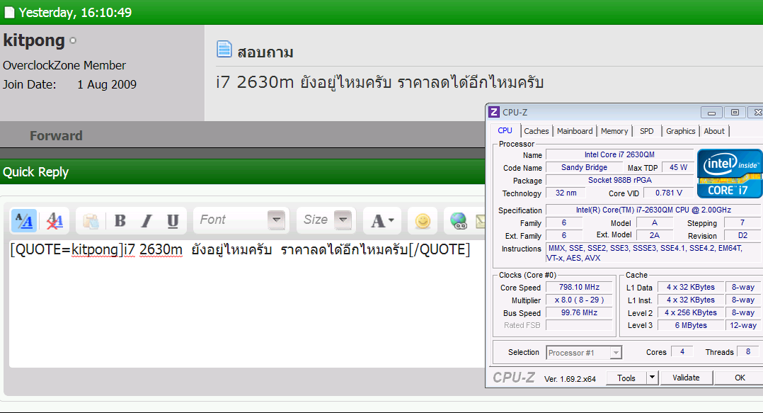Click the Yesterday, 16:10:49 timestamp
The width and height of the screenshot is (763, 413).
[76, 12]
